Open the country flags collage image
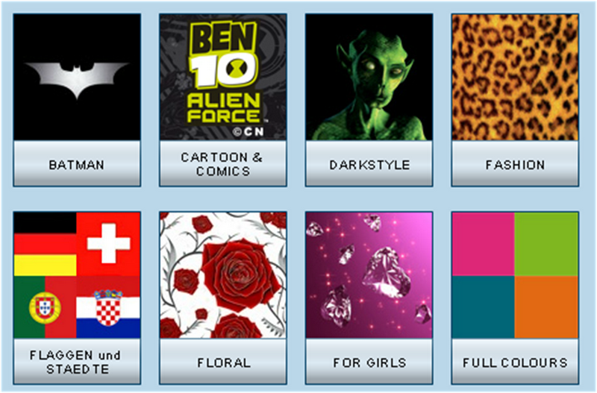Image resolution: width=597 pixels, height=393 pixels. coord(77,275)
